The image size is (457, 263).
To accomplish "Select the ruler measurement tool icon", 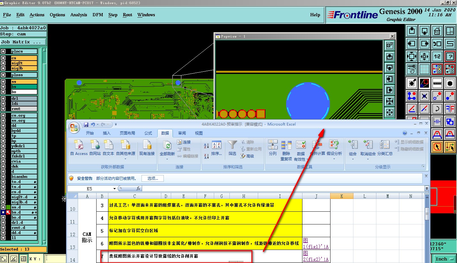I will [437, 83].
